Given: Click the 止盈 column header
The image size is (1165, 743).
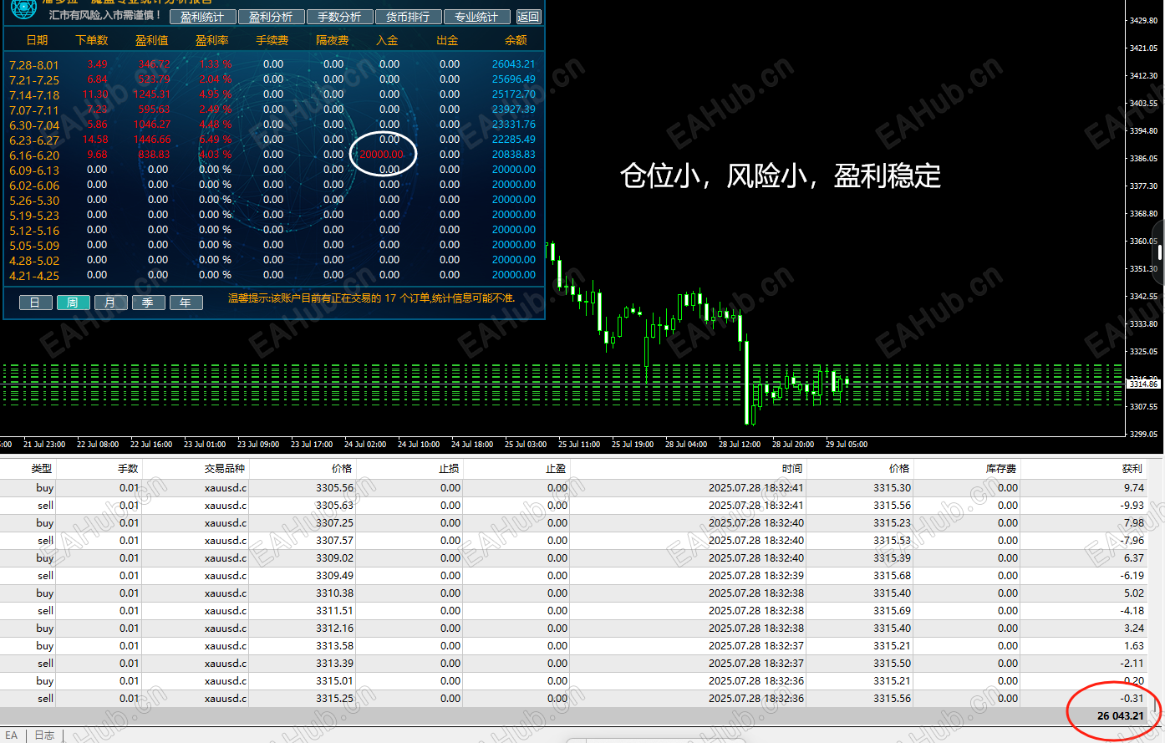Looking at the screenshot, I should [556, 469].
